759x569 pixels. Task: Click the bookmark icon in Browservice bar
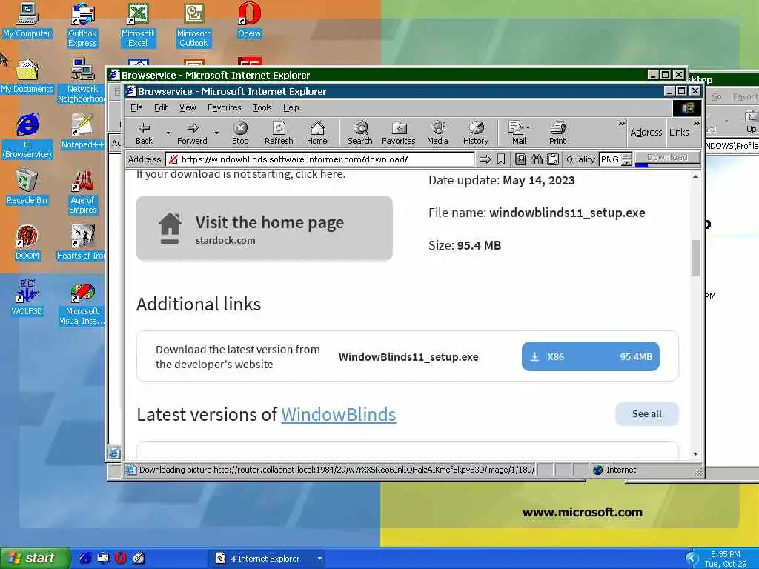click(x=501, y=159)
